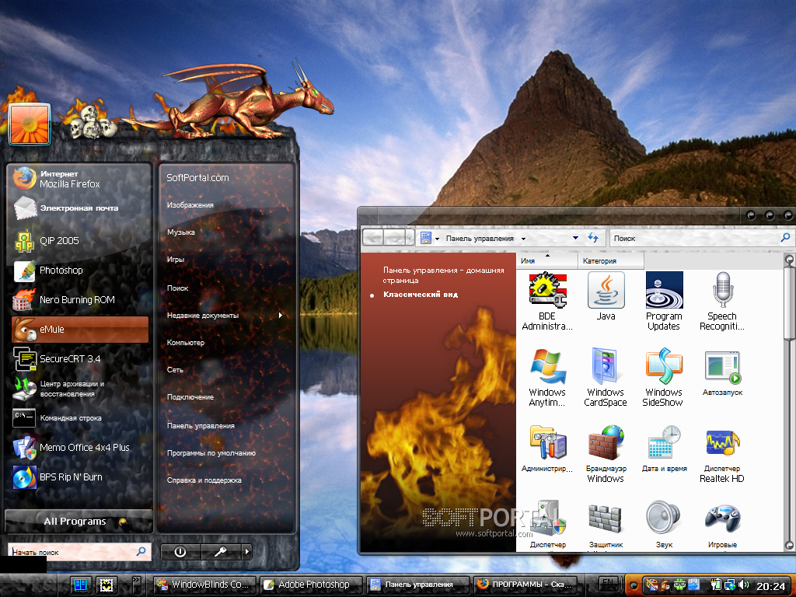
Task: Open Windows CardSpace item
Action: [606, 378]
